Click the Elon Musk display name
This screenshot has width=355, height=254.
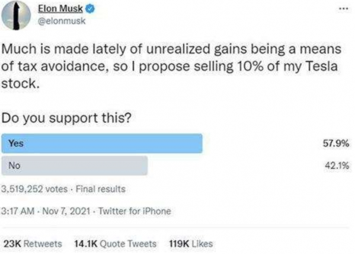tap(60, 9)
